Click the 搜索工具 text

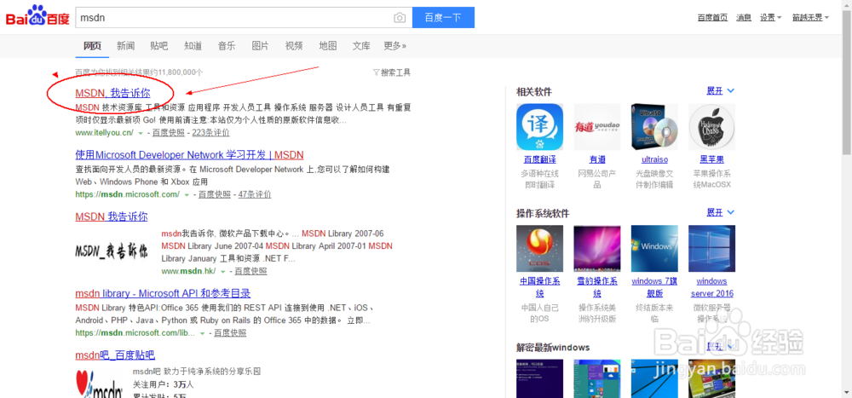395,72
